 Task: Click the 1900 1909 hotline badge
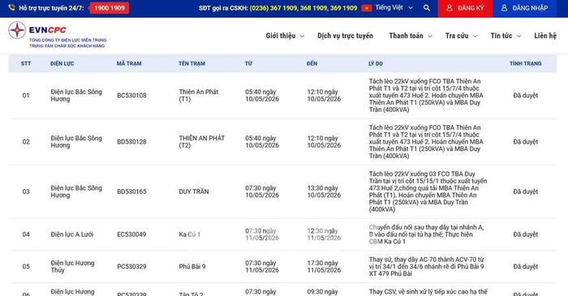tap(110, 8)
